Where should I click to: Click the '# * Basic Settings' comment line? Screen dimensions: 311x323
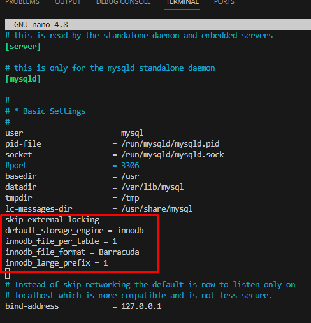45,111
